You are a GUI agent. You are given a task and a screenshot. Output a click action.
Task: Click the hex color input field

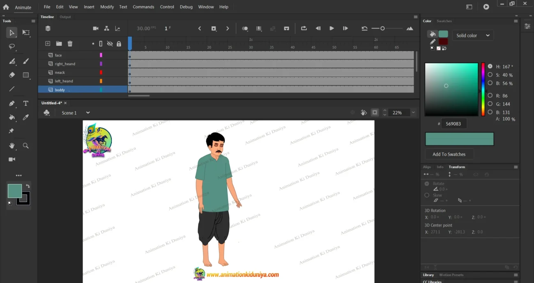(453, 124)
